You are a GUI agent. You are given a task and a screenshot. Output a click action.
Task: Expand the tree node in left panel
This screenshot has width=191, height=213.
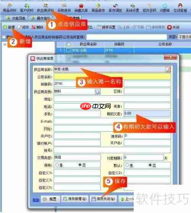5,44
